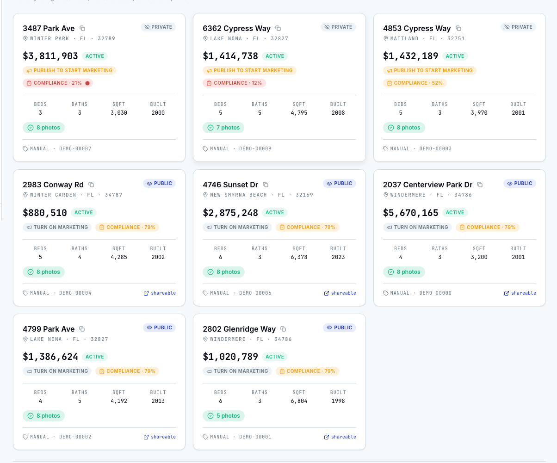The height and width of the screenshot is (463, 557).
Task: Open the 4853 Cypress Way listing title
Action: coord(417,28)
